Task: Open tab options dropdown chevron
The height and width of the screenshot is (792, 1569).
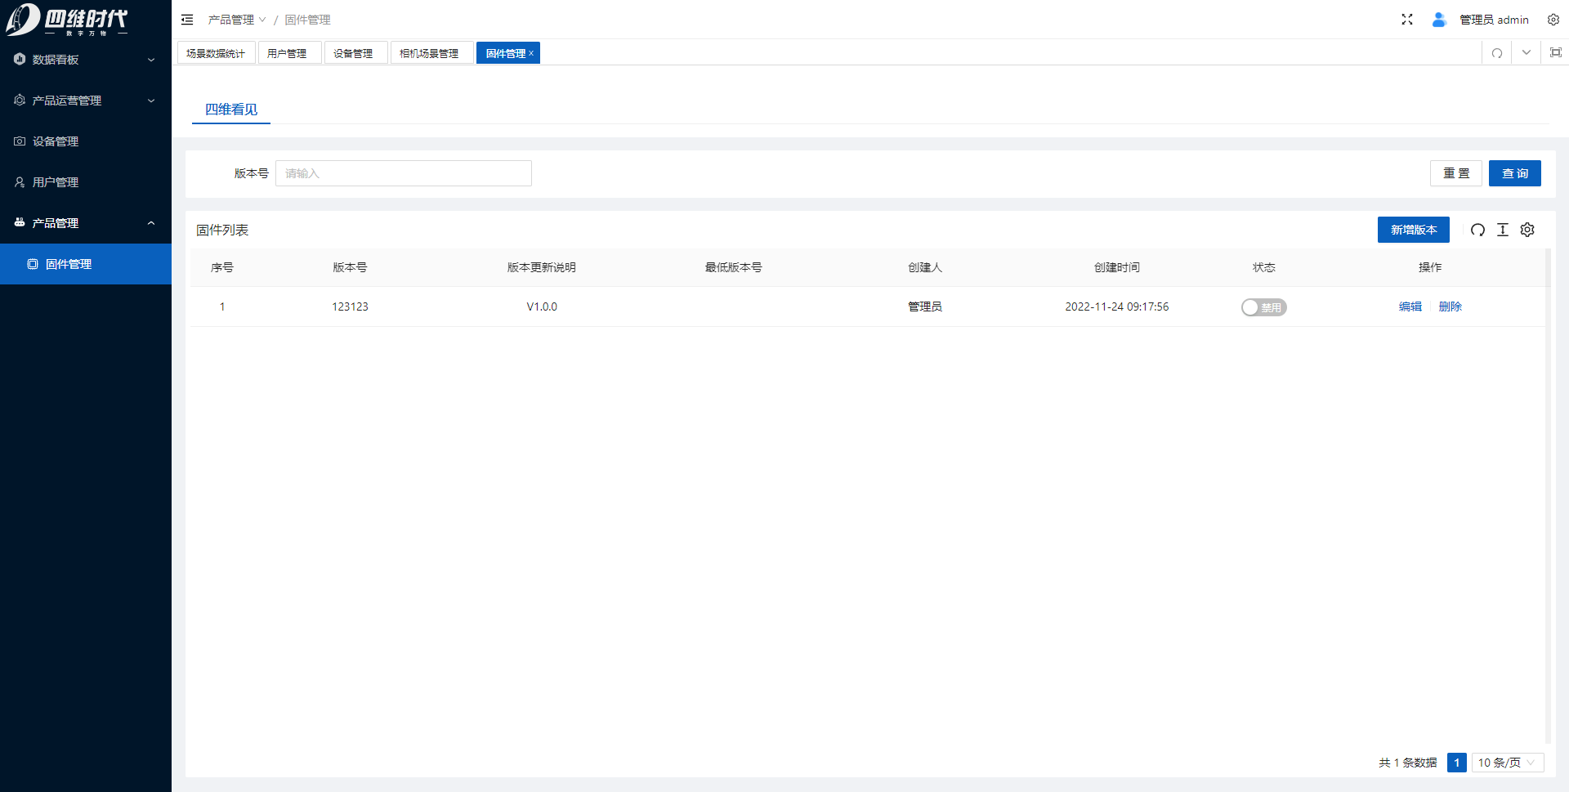Action: tap(1527, 53)
